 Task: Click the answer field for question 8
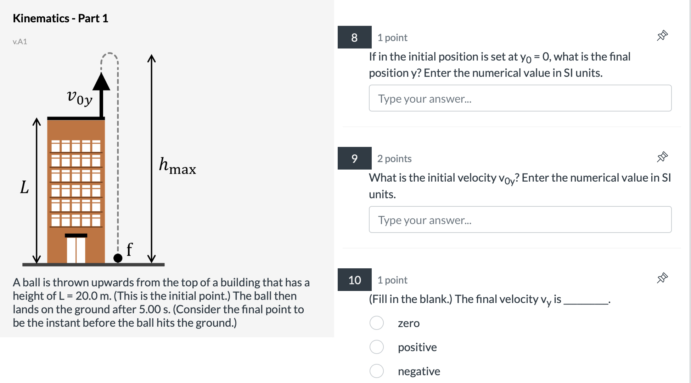[520, 98]
